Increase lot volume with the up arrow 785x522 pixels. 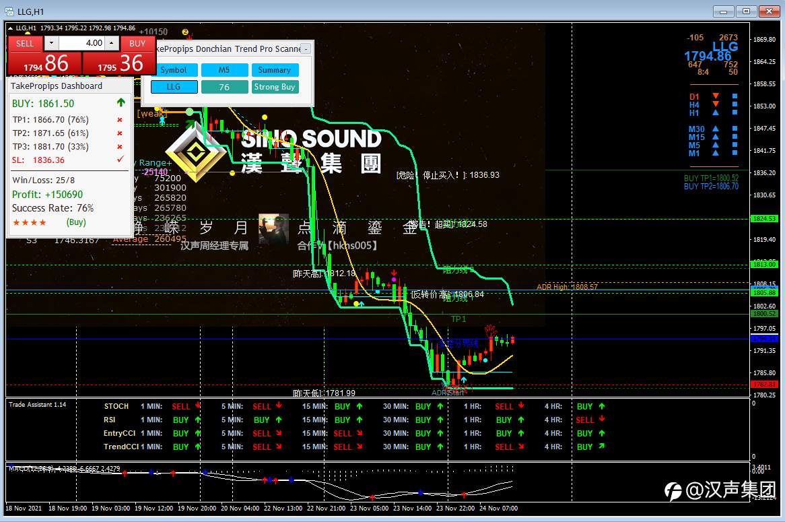[112, 44]
